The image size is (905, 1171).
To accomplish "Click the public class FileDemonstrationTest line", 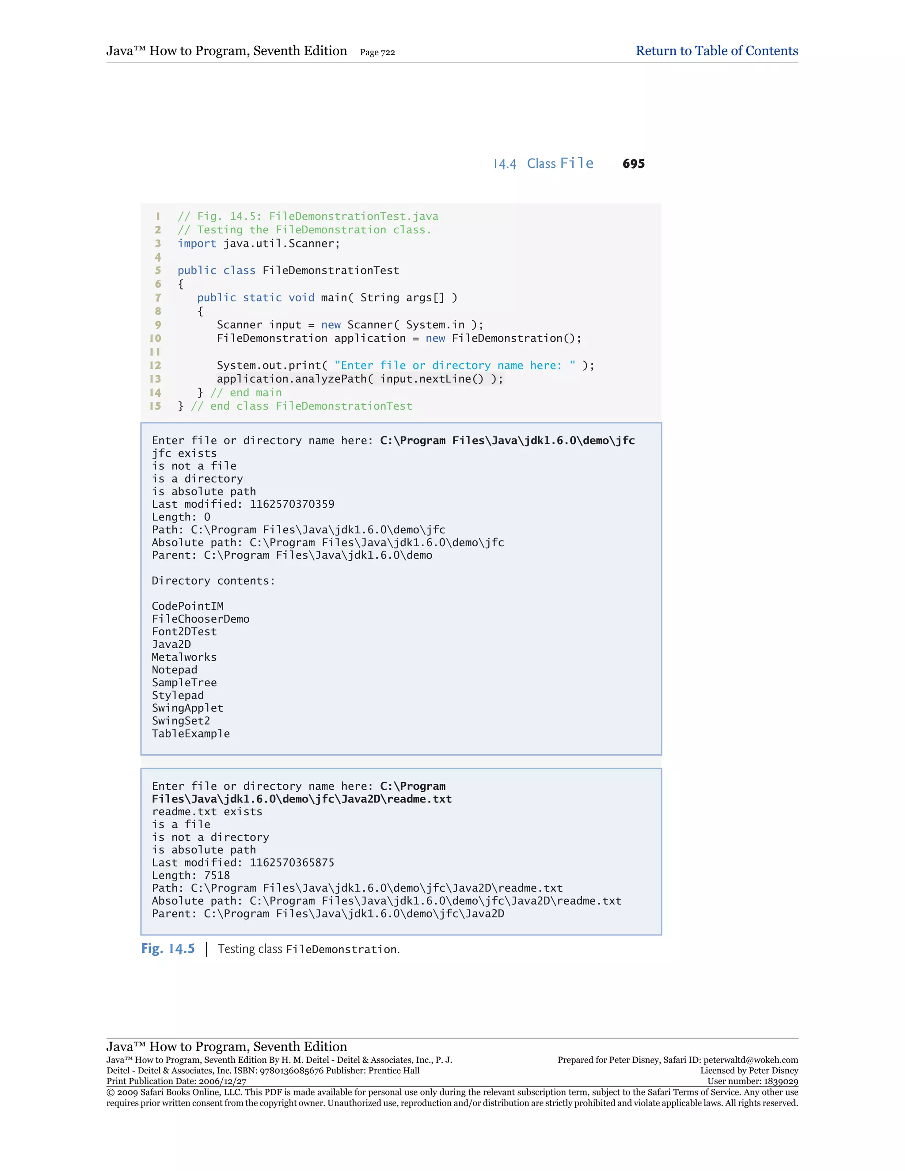I will [x=288, y=270].
